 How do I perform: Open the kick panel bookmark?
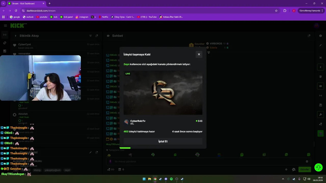[66, 17]
